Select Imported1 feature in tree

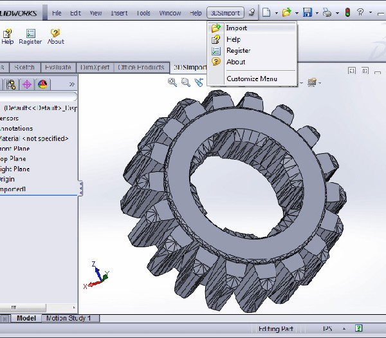(13, 189)
